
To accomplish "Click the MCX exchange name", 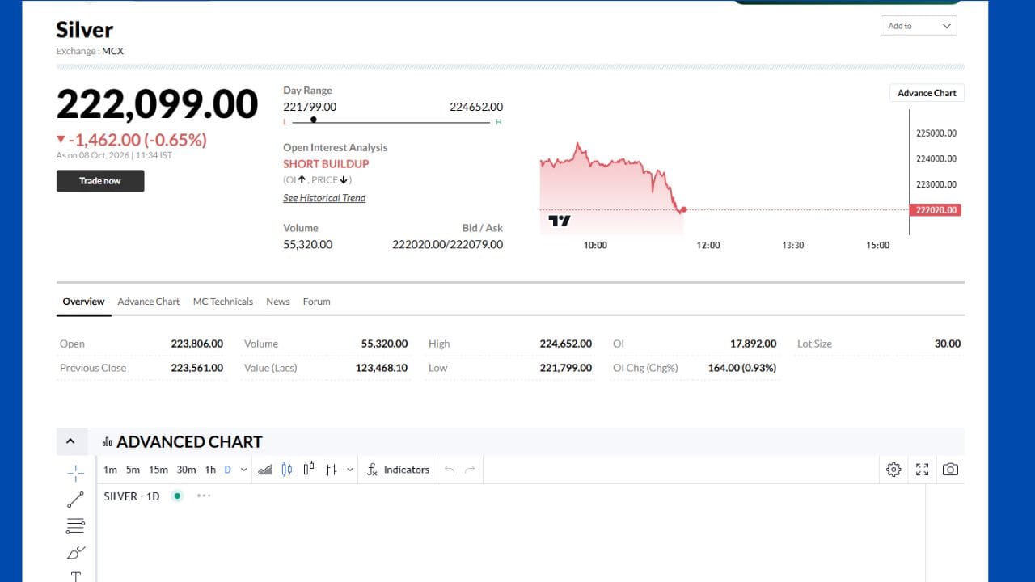I will point(112,51).
